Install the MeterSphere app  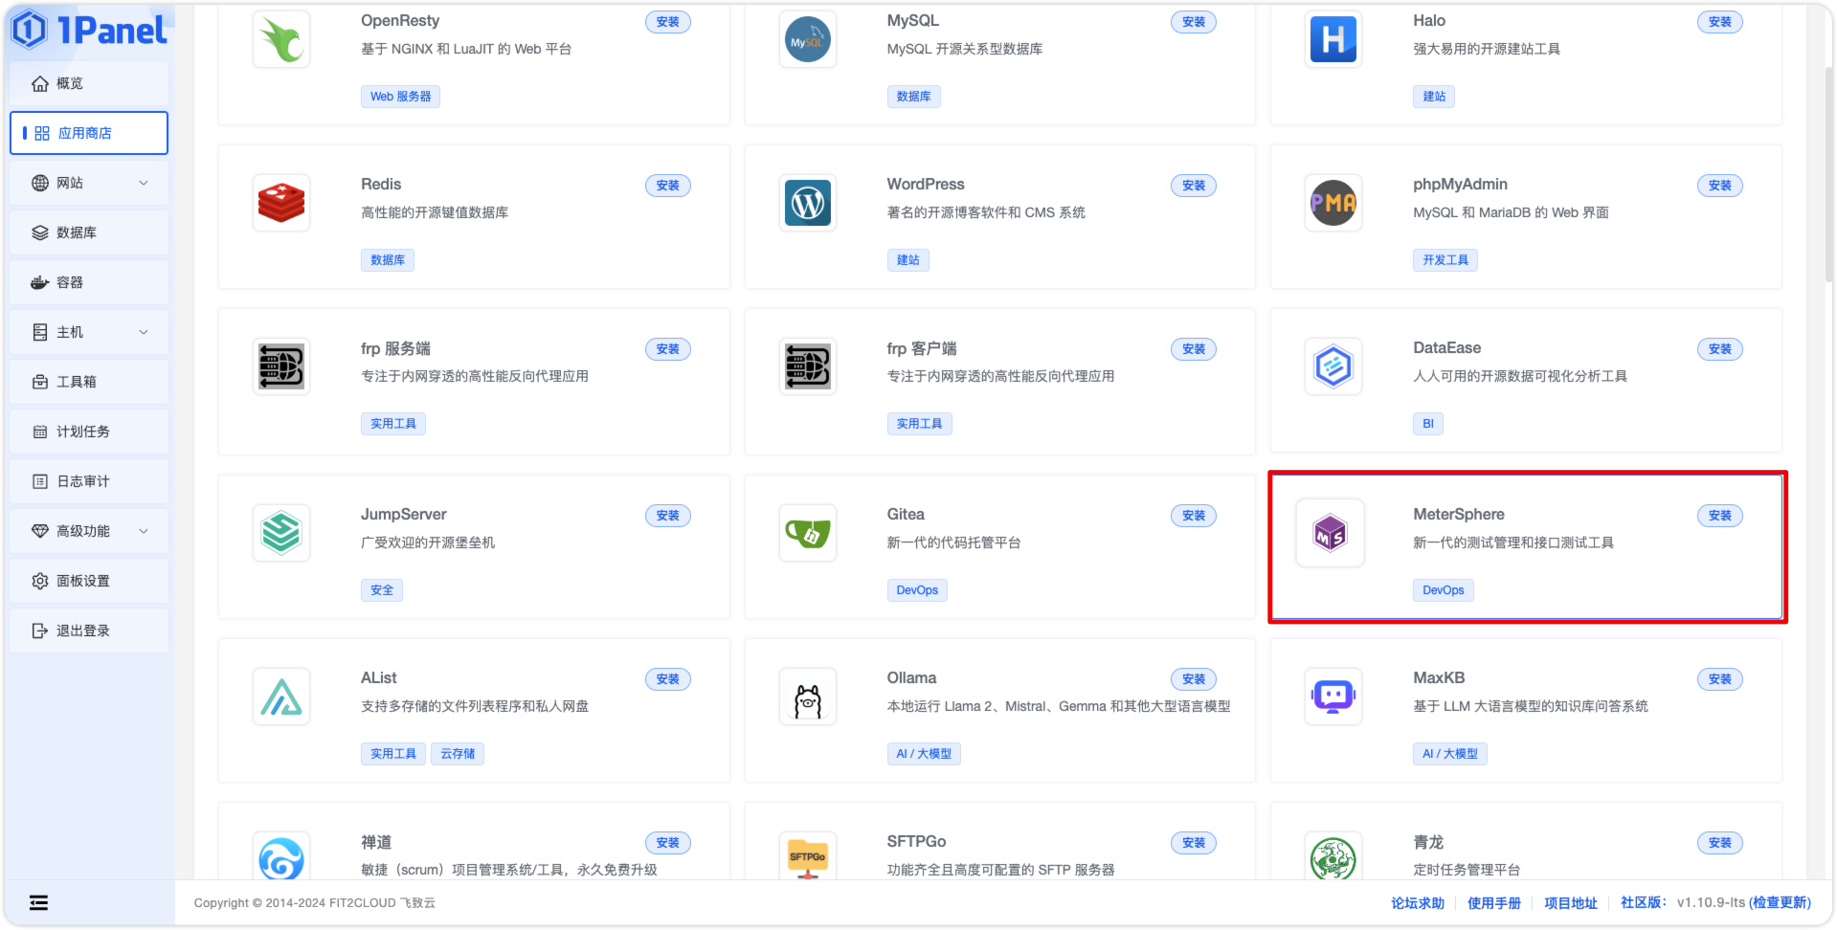(x=1719, y=516)
